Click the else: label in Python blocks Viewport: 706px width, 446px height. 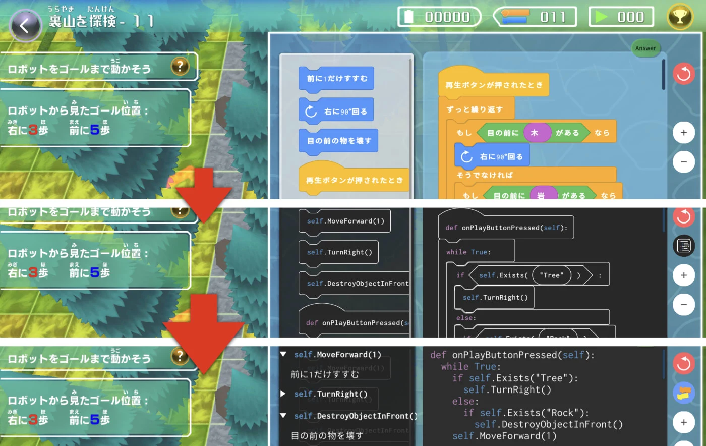pyautogui.click(x=466, y=318)
